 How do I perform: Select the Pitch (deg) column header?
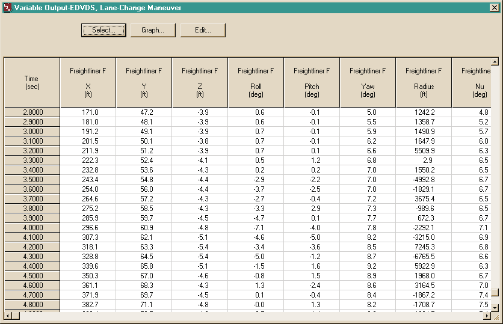[x=312, y=82]
